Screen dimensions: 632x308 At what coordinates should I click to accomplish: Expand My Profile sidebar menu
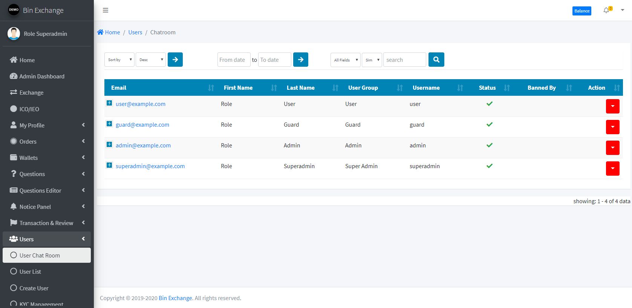click(47, 125)
